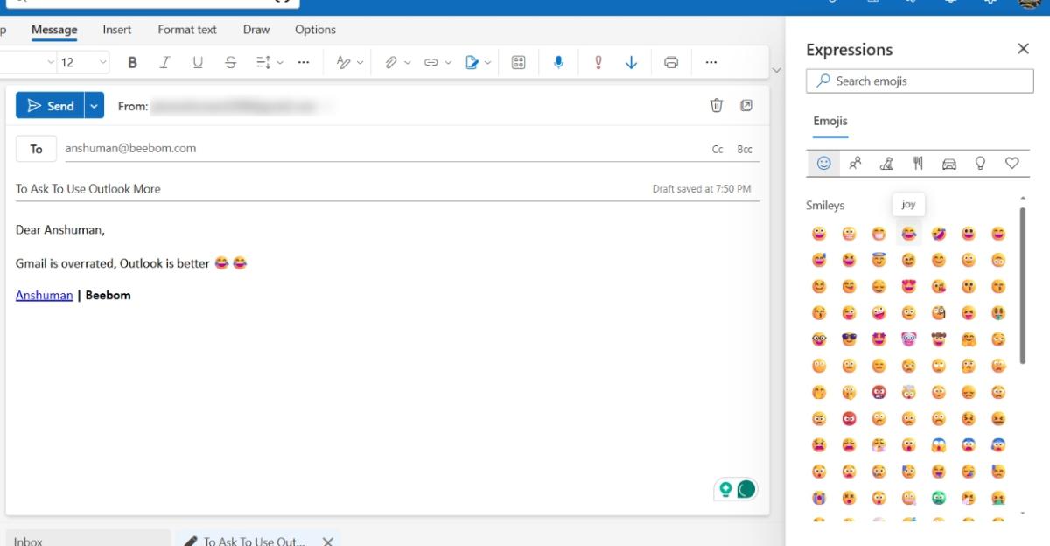Toggle italic formatting

click(x=164, y=62)
